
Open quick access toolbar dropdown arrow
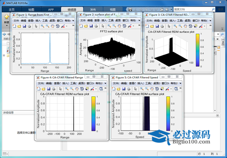[171, 9]
